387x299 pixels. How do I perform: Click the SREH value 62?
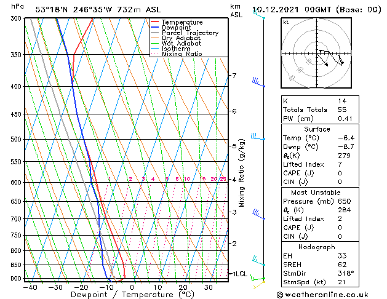pyautogui.click(x=342, y=265)
